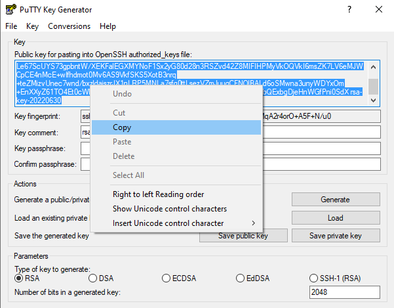Click the question mark help button
The image size is (394, 308).
pos(349,10)
